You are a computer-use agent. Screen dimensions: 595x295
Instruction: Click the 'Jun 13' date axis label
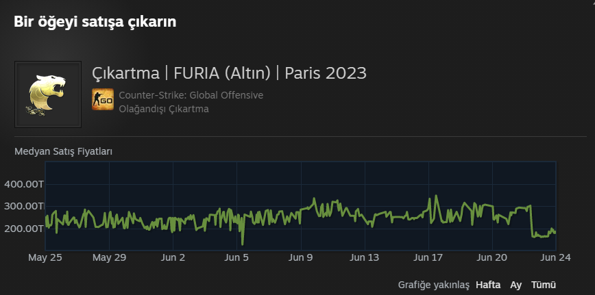point(364,257)
